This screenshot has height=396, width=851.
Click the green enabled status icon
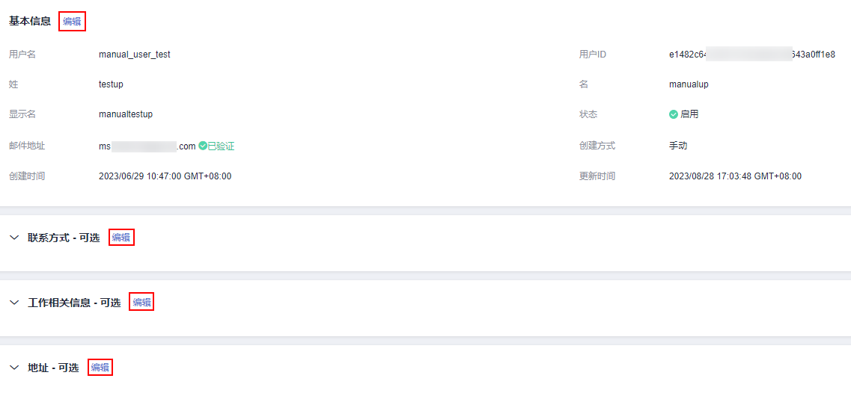click(x=674, y=114)
